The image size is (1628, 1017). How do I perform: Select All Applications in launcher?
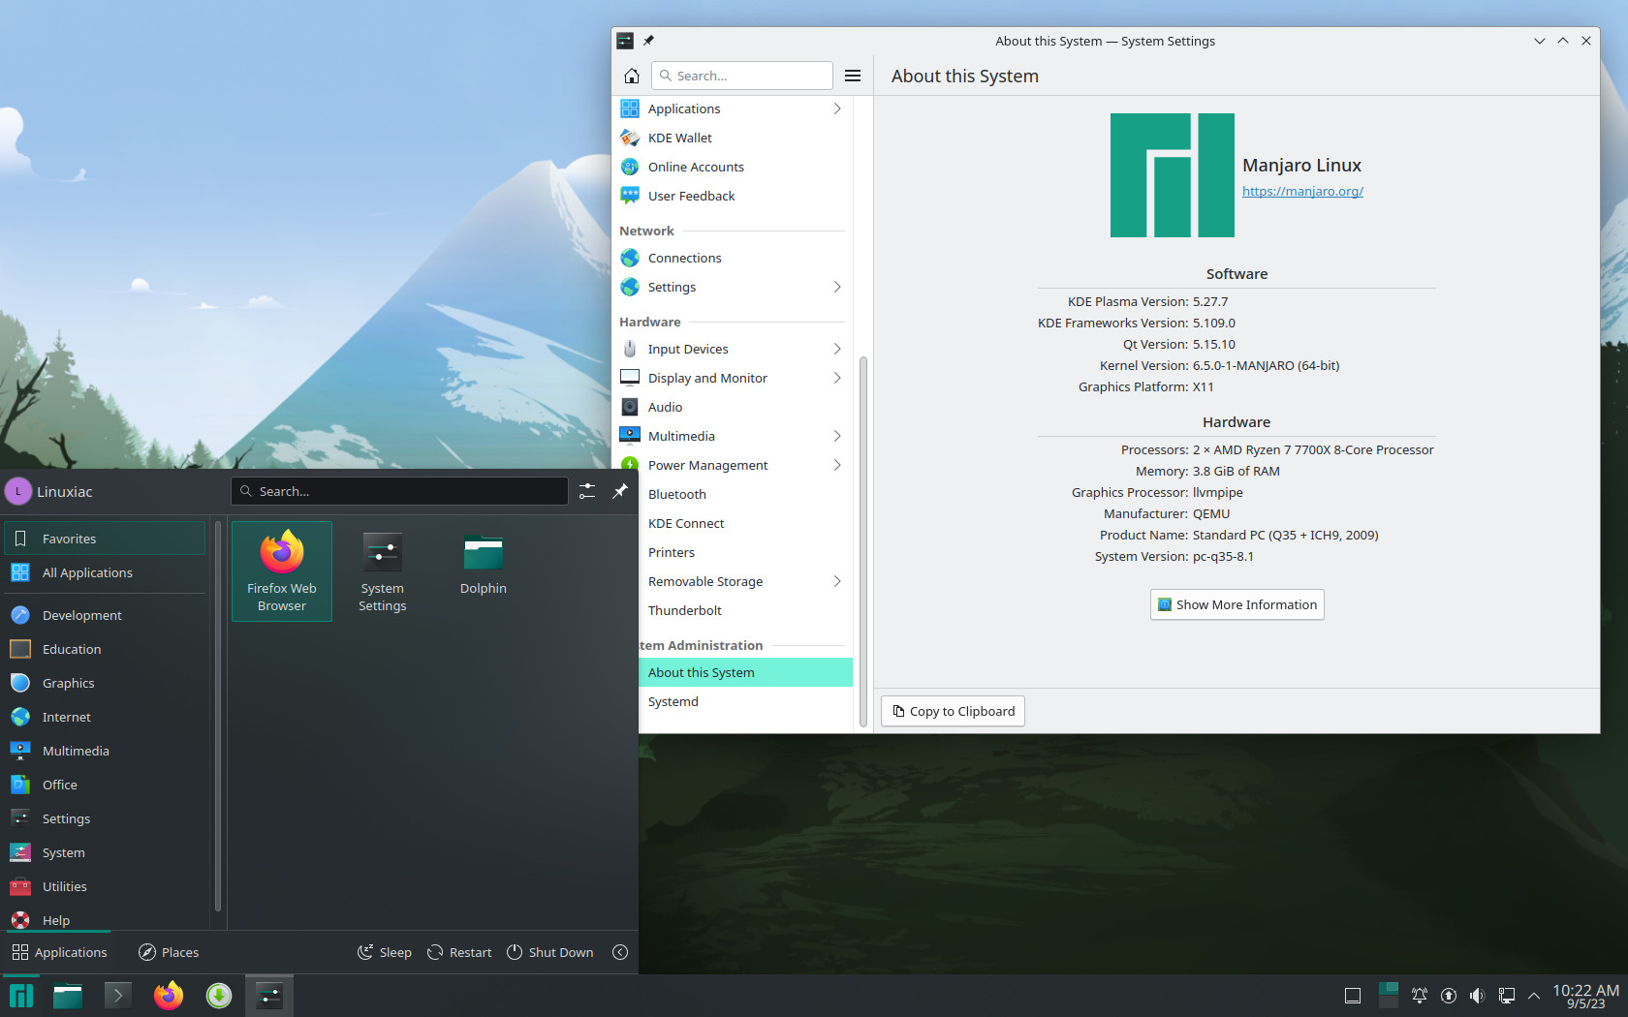105,572
